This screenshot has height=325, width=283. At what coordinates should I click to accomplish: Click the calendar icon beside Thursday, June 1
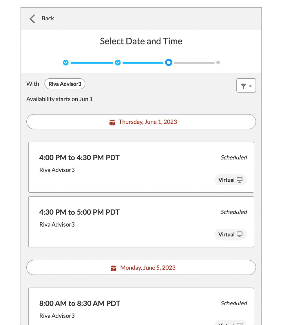(x=112, y=122)
